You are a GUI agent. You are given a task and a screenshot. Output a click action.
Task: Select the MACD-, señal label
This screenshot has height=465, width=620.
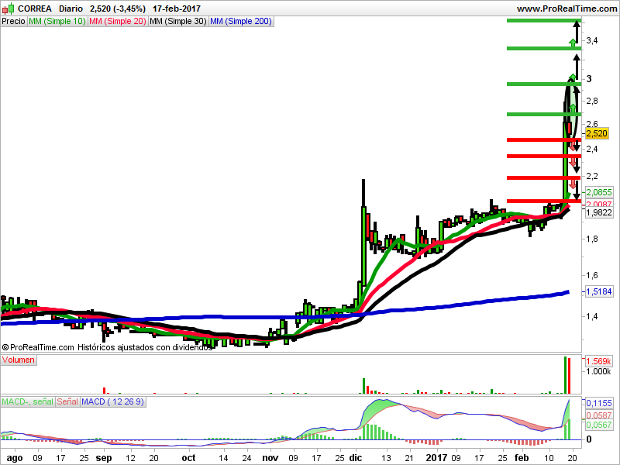pyautogui.click(x=27, y=401)
